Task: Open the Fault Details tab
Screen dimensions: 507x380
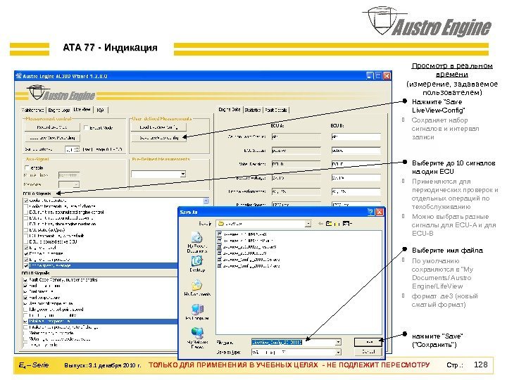Action: click(276, 110)
